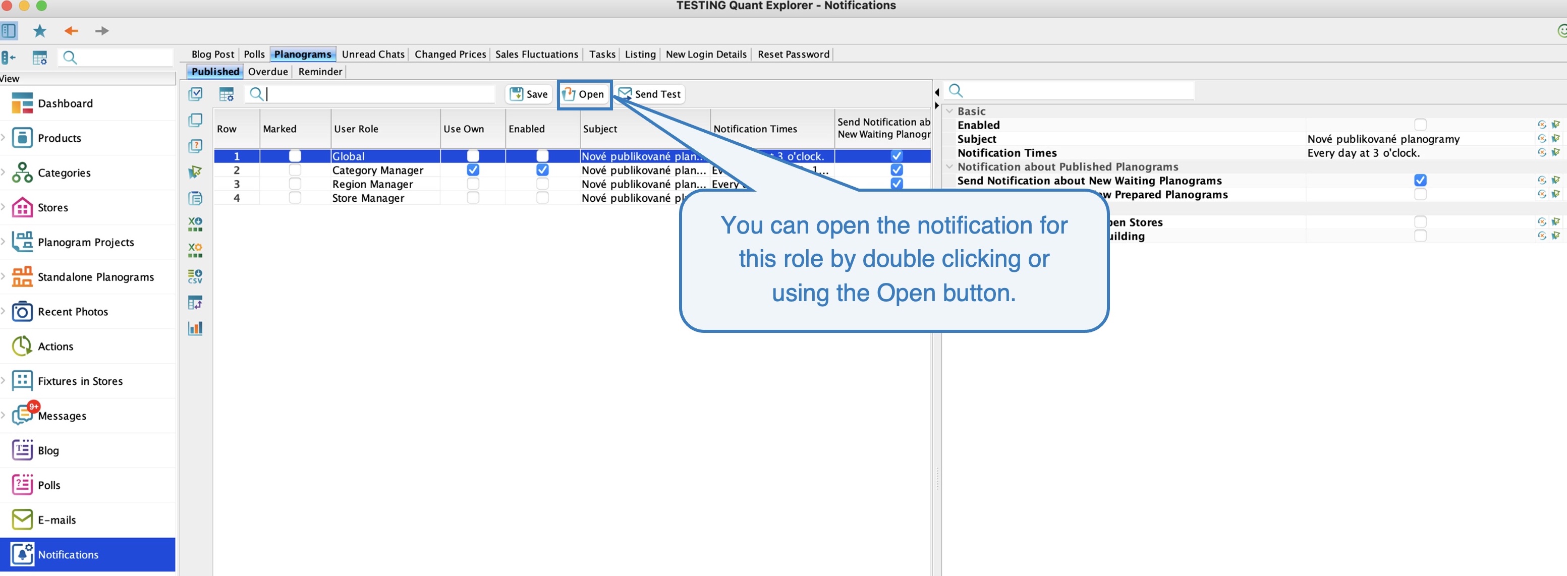Expand Standalone Planograms in the sidebar
Image resolution: width=1567 pixels, height=576 pixels.
click(4, 276)
